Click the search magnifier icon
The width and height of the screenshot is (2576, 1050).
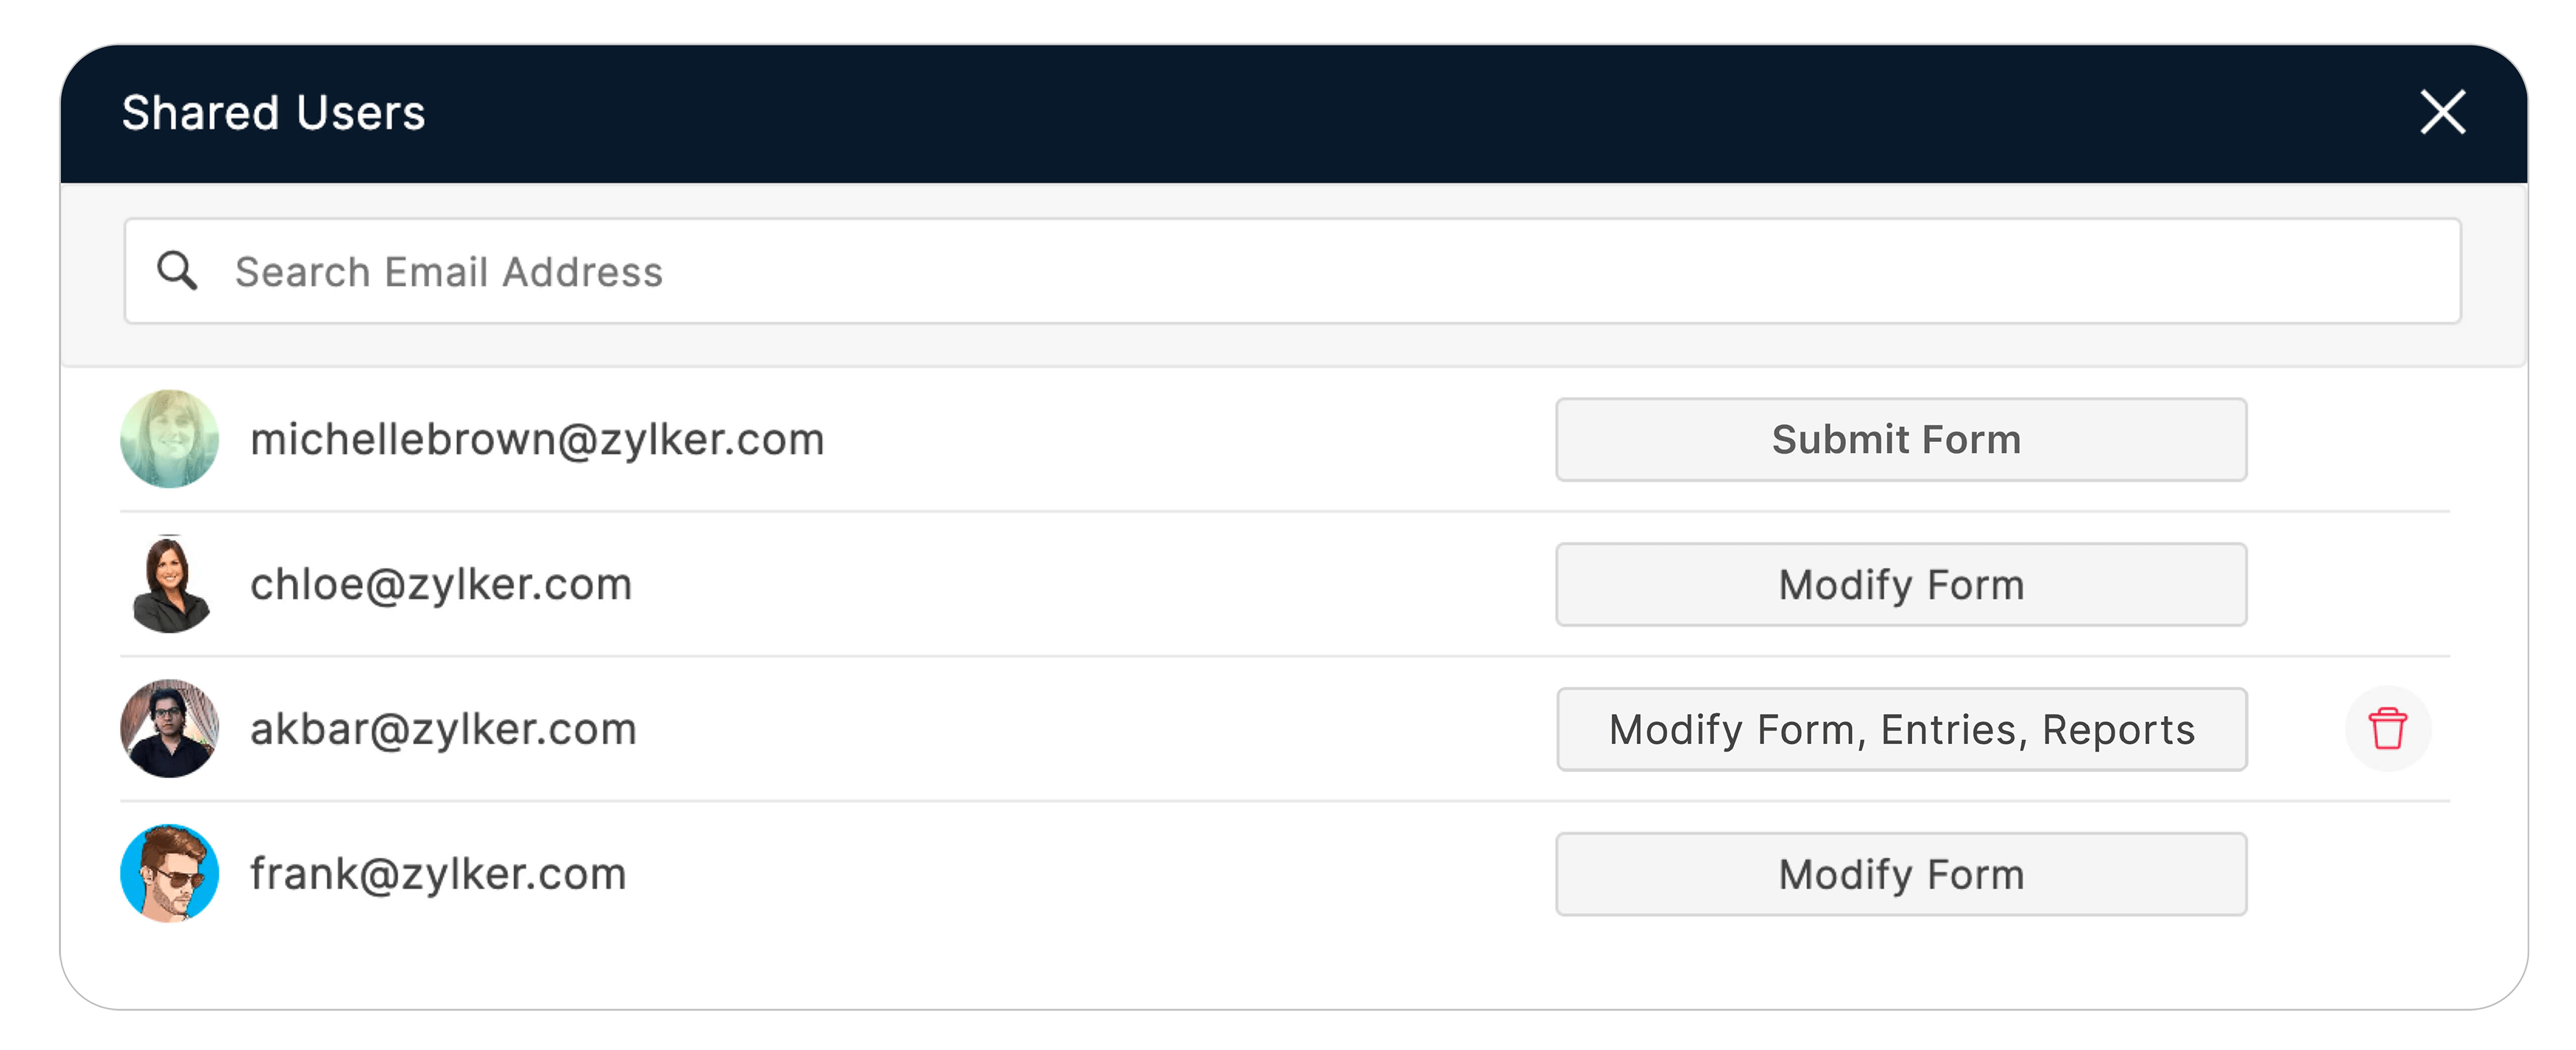177,271
